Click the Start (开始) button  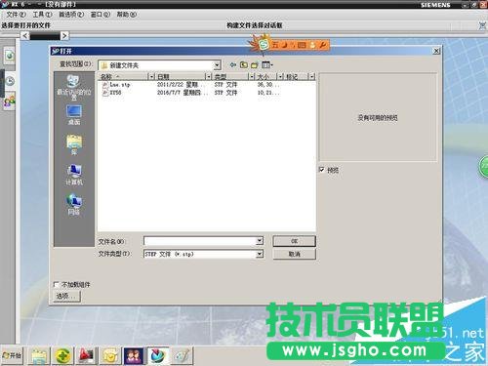(13, 355)
